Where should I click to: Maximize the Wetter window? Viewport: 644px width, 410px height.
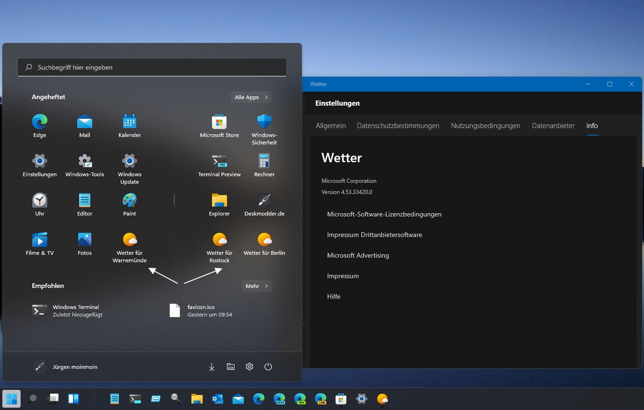click(x=610, y=84)
